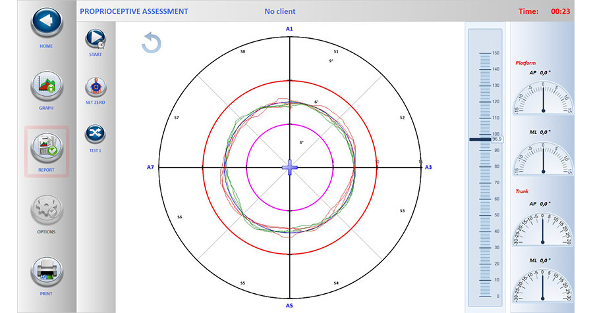The height and width of the screenshot is (313, 593).
Task: Open the Report icon
Action: pos(46,147)
